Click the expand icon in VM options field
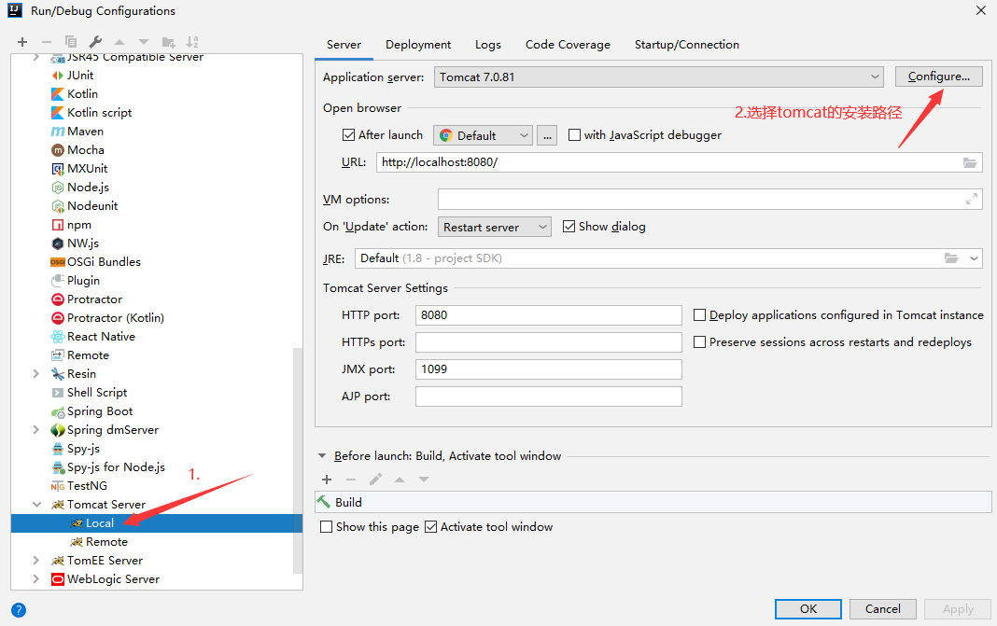This screenshot has width=997, height=626. tap(972, 199)
